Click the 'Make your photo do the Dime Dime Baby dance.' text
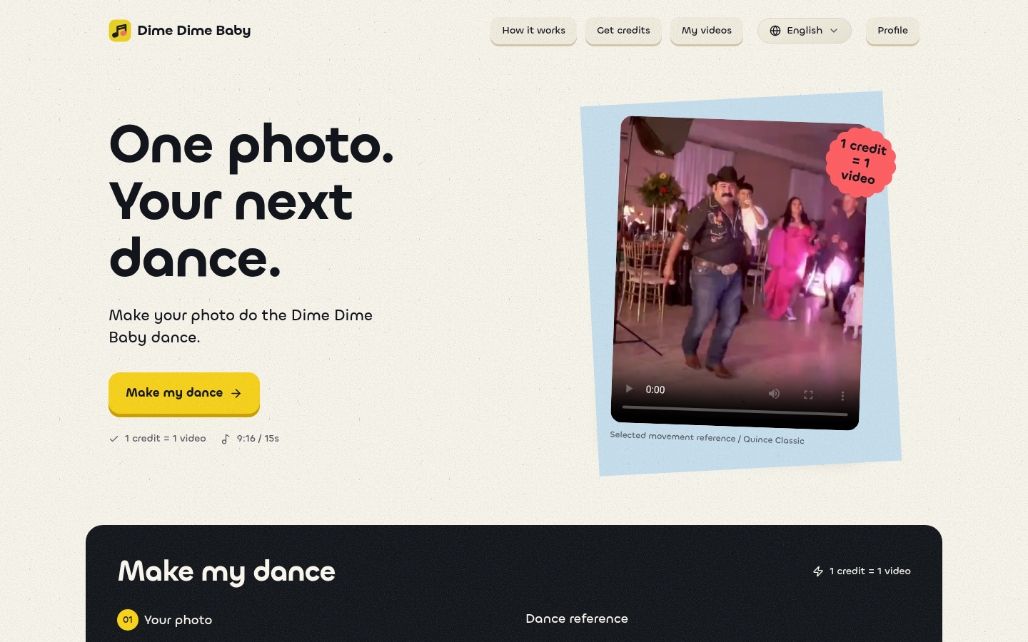1028x642 pixels. coord(241,326)
